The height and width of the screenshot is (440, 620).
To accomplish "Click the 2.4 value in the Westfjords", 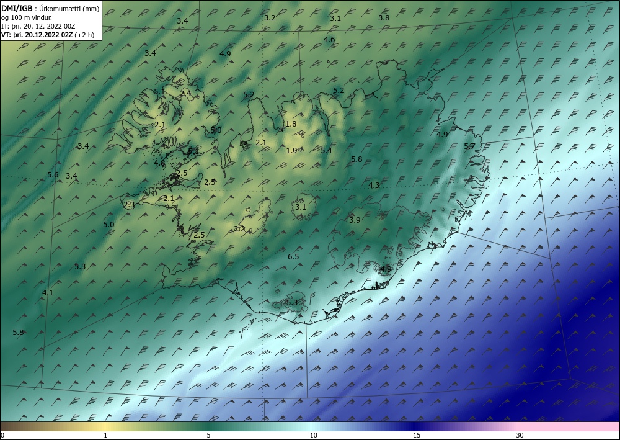I will [185, 93].
